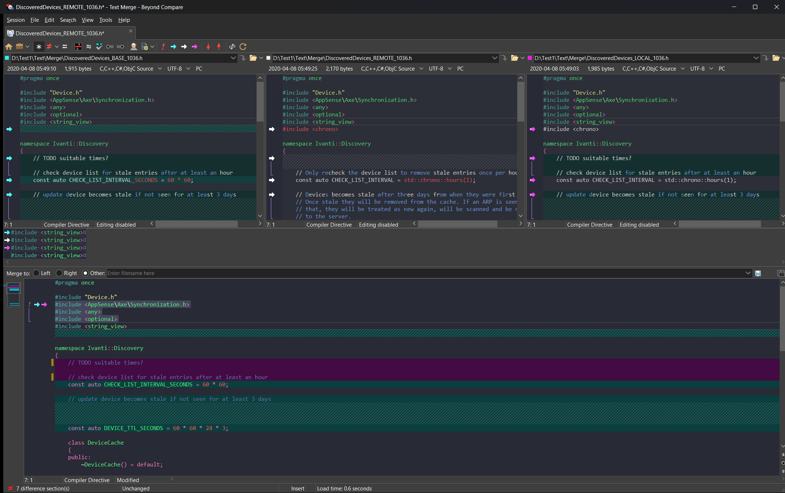The width and height of the screenshot is (785, 493).
Task: Go to previous difference red up arrow
Action: pyautogui.click(x=219, y=47)
